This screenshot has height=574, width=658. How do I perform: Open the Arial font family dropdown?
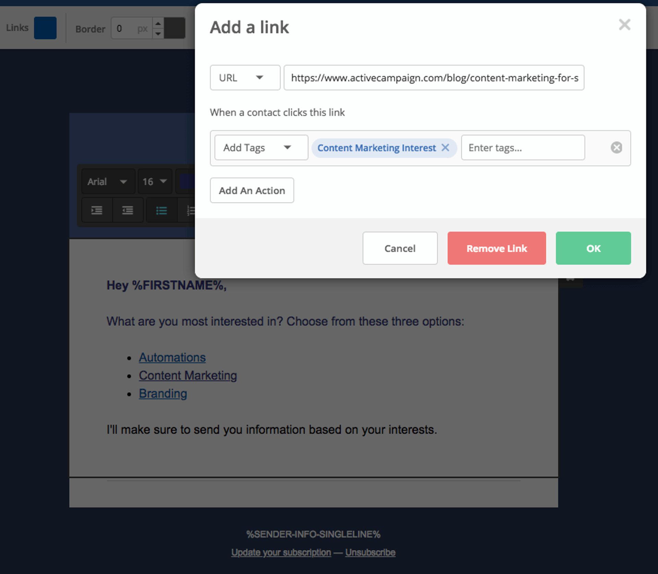click(x=108, y=182)
